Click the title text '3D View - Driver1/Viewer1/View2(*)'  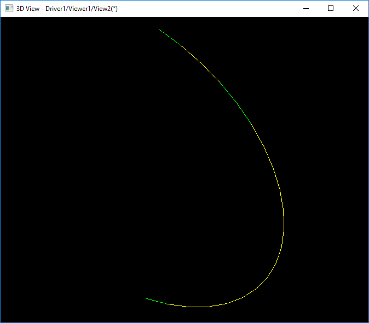67,9
